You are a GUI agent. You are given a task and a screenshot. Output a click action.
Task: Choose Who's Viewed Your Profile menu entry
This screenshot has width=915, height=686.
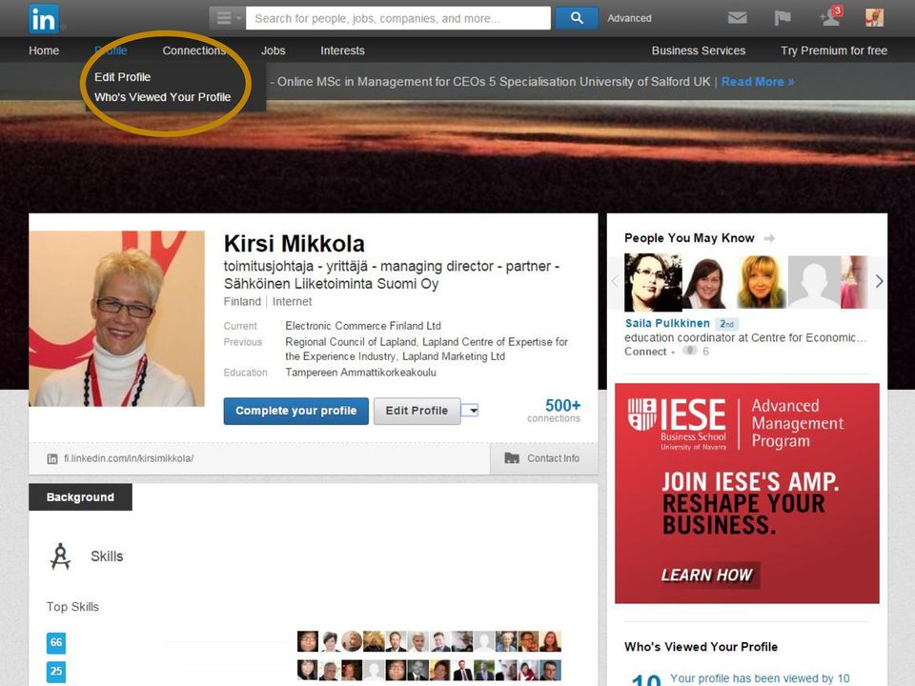[x=163, y=97]
